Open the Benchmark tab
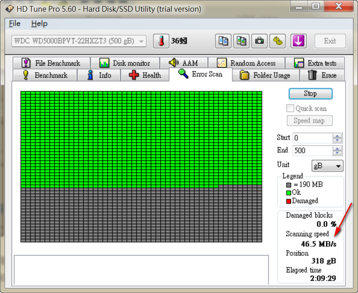This screenshot has height=293, width=358. click(45, 75)
